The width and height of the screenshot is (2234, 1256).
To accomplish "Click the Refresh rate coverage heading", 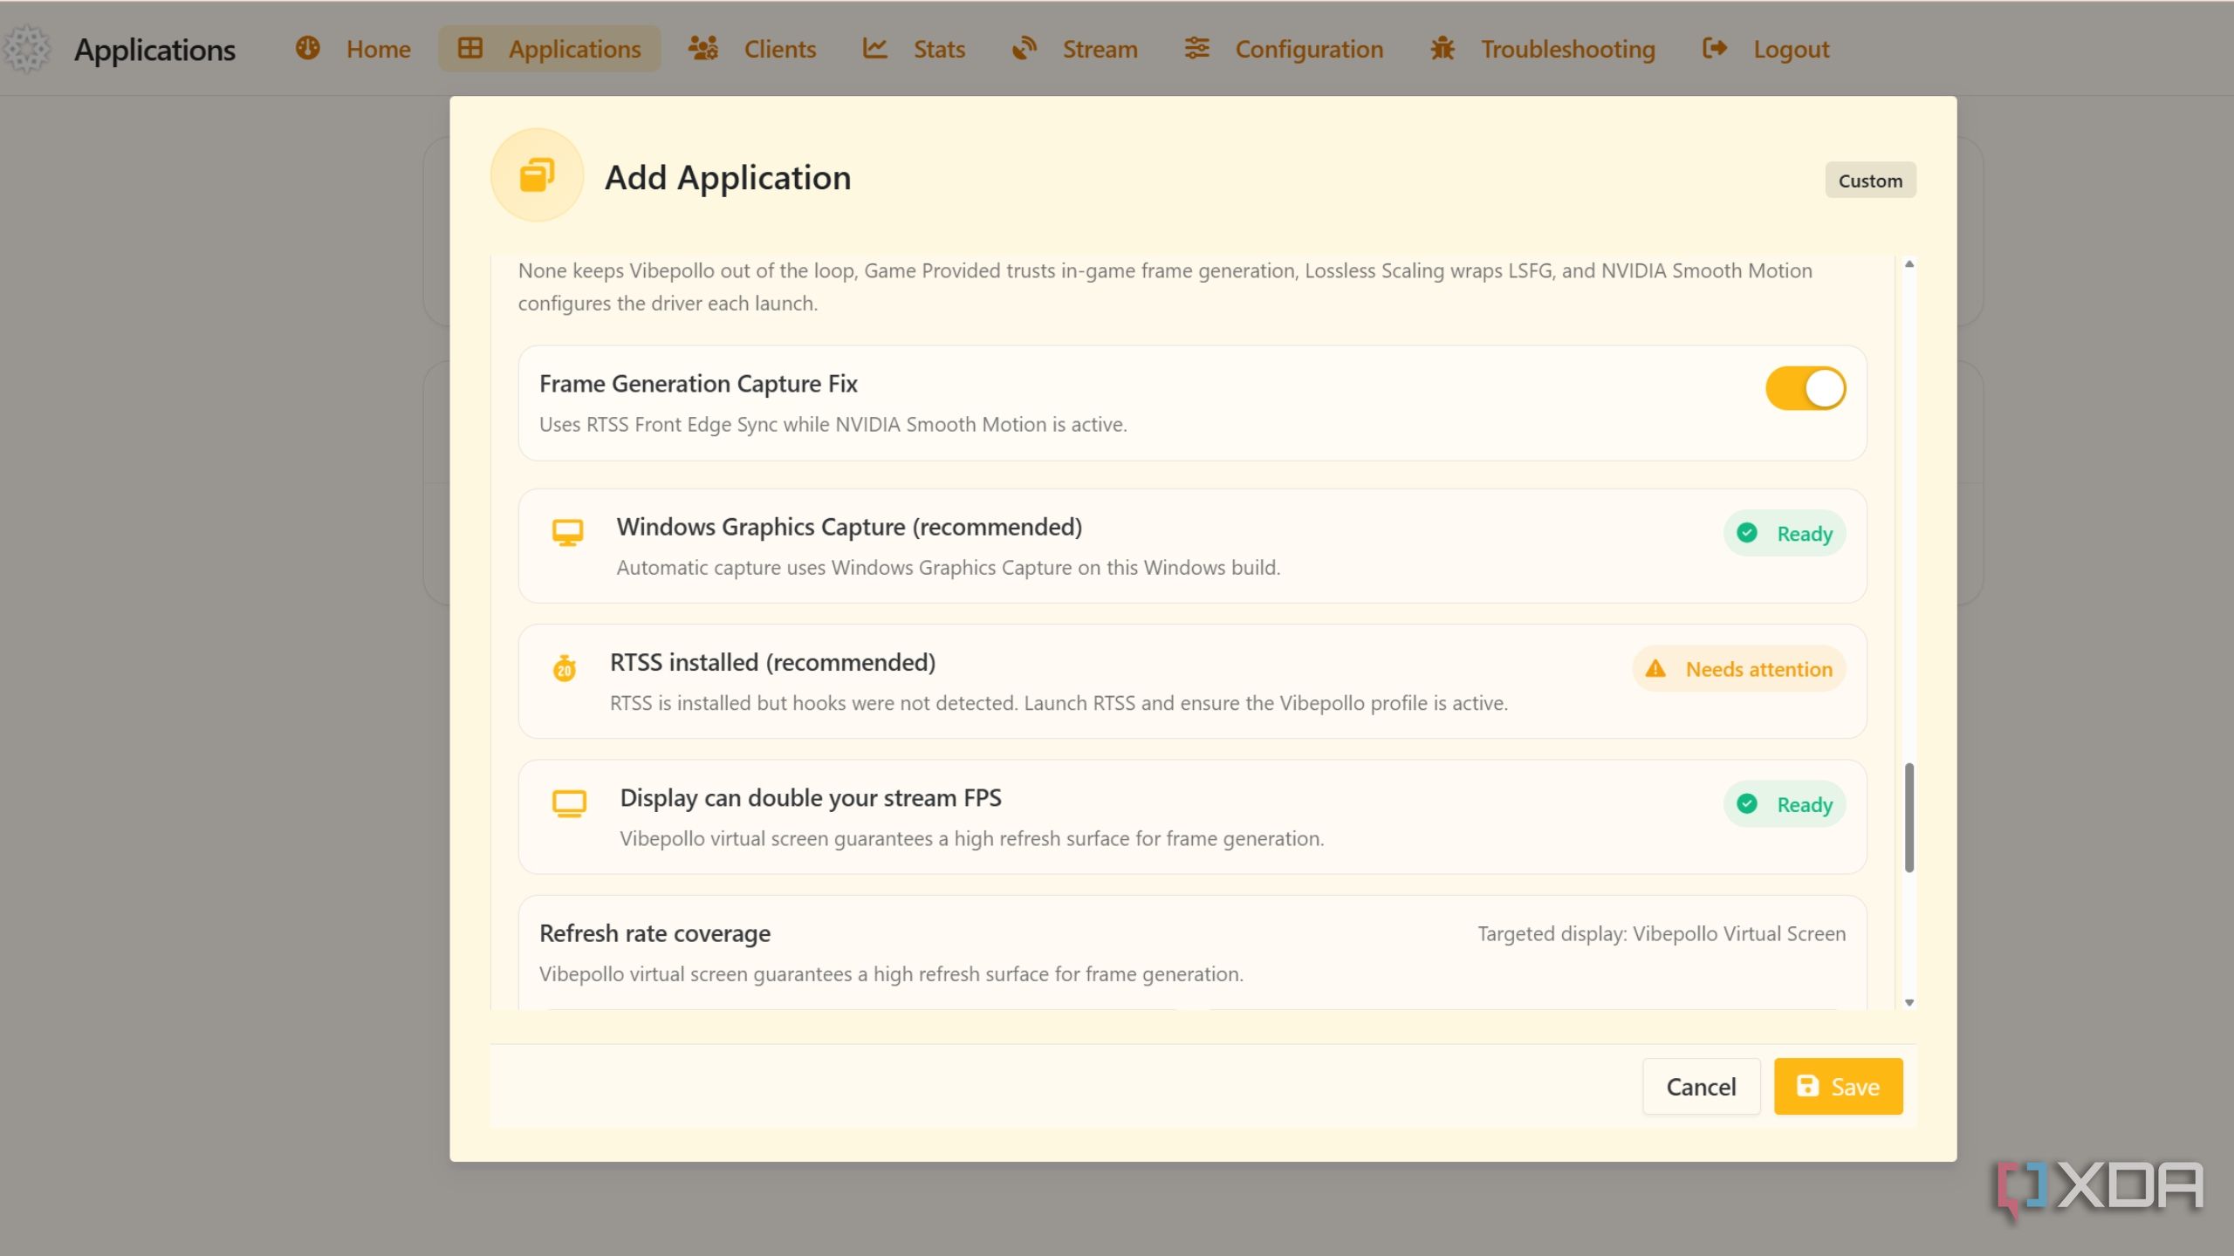I will [x=654, y=933].
